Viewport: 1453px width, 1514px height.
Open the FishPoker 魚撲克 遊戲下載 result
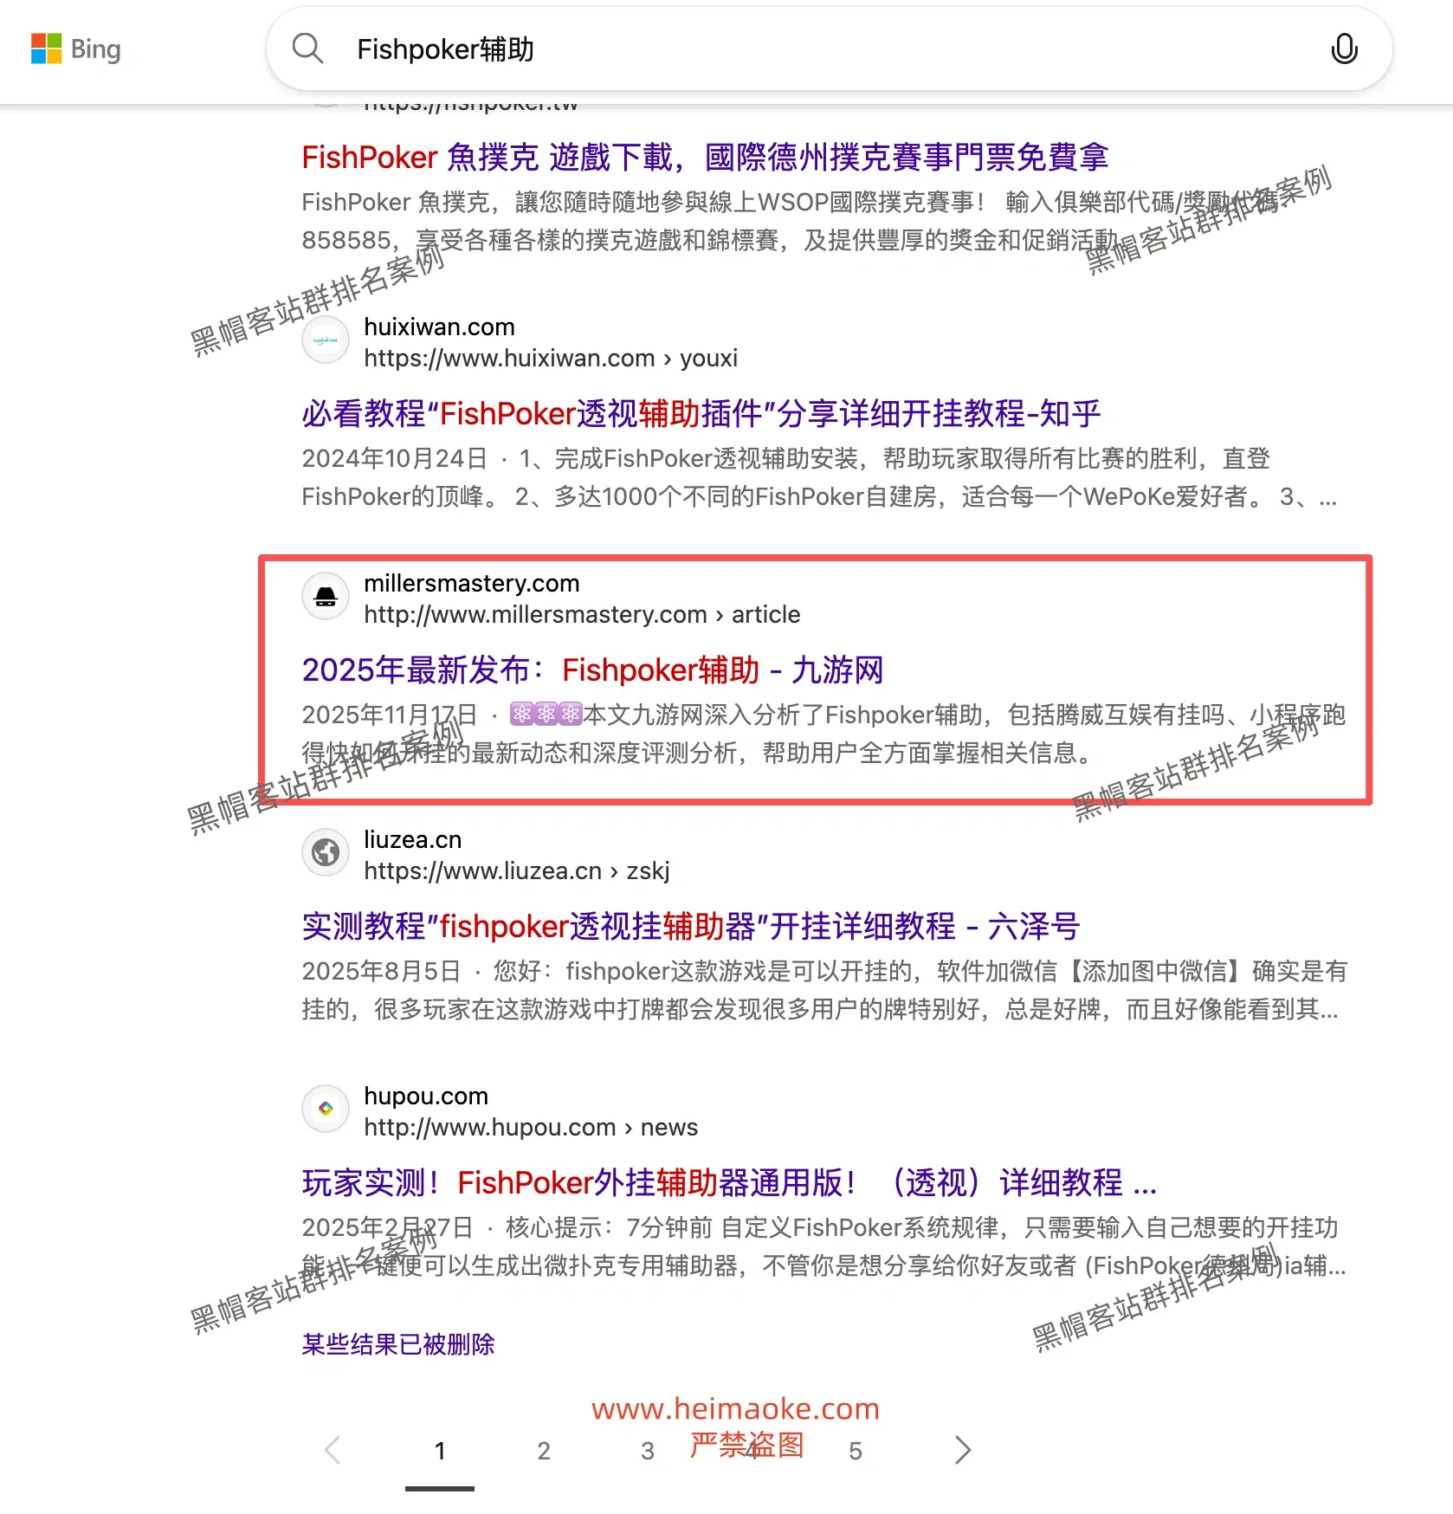tap(704, 158)
